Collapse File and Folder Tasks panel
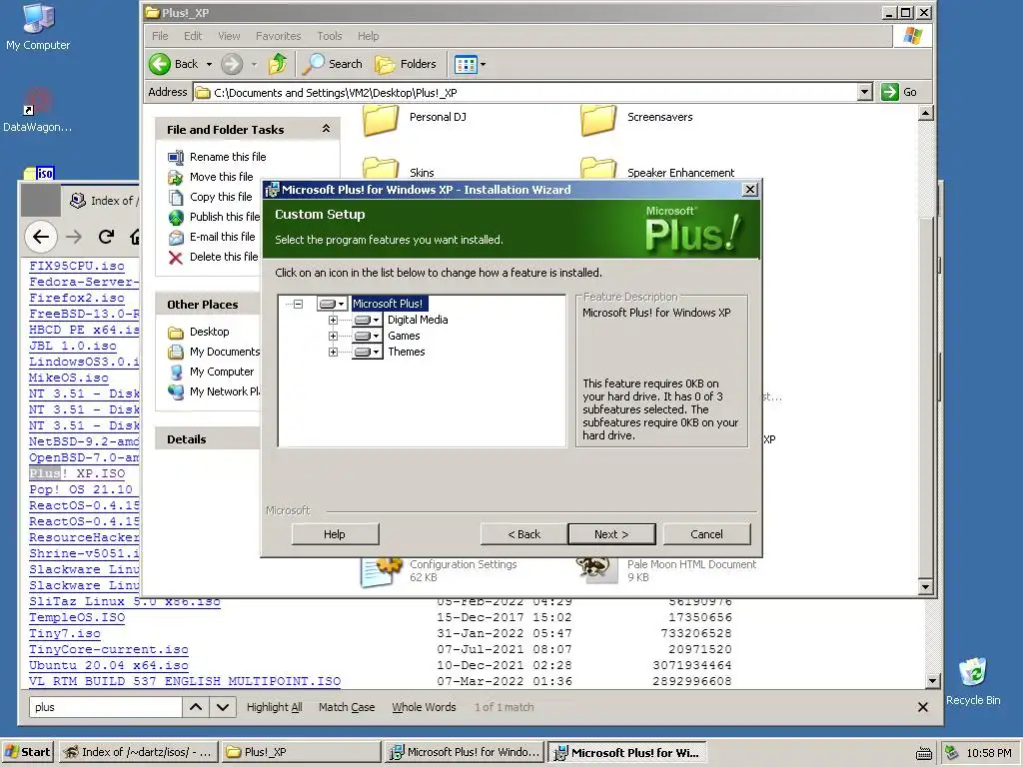Screen dimensions: 1023x767 tap(326, 129)
